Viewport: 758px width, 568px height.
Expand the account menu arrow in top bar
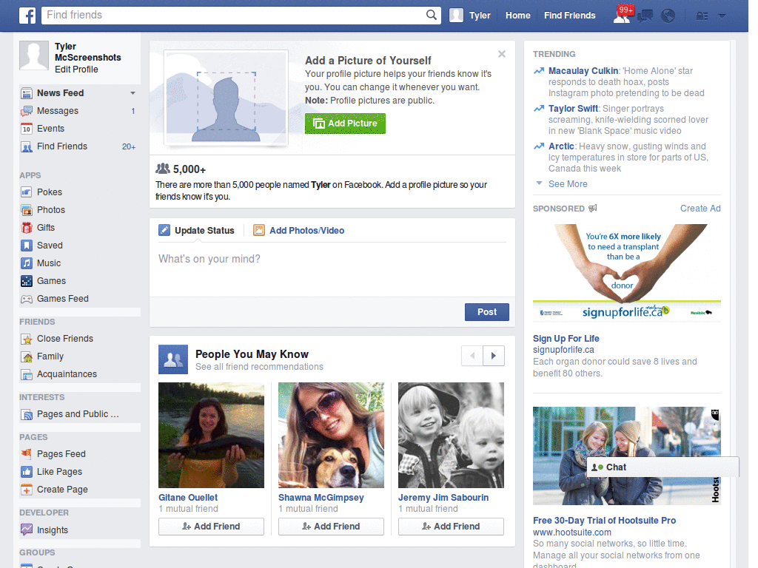click(x=722, y=16)
